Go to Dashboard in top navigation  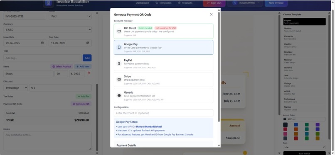pos(142,3)
